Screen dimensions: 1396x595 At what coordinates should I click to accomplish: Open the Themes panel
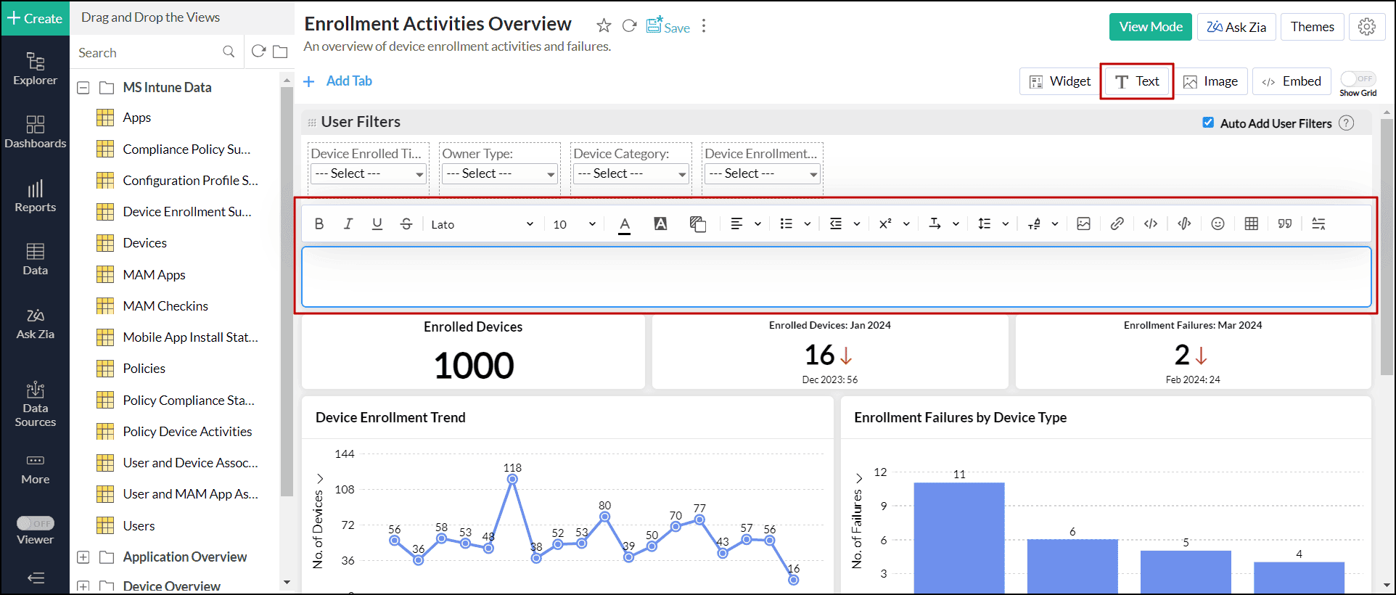click(1313, 27)
